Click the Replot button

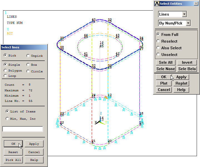(x=181, y=83)
